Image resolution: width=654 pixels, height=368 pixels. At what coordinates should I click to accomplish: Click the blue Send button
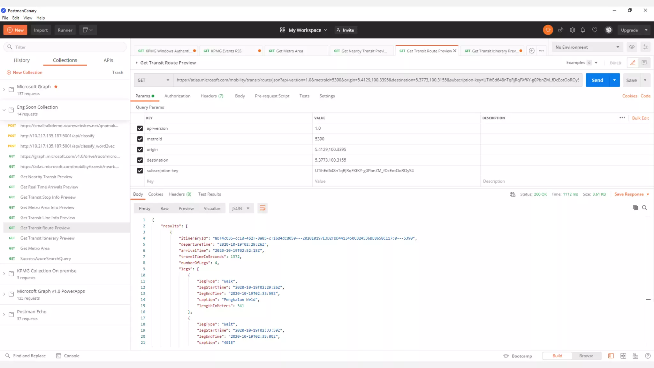tap(597, 80)
